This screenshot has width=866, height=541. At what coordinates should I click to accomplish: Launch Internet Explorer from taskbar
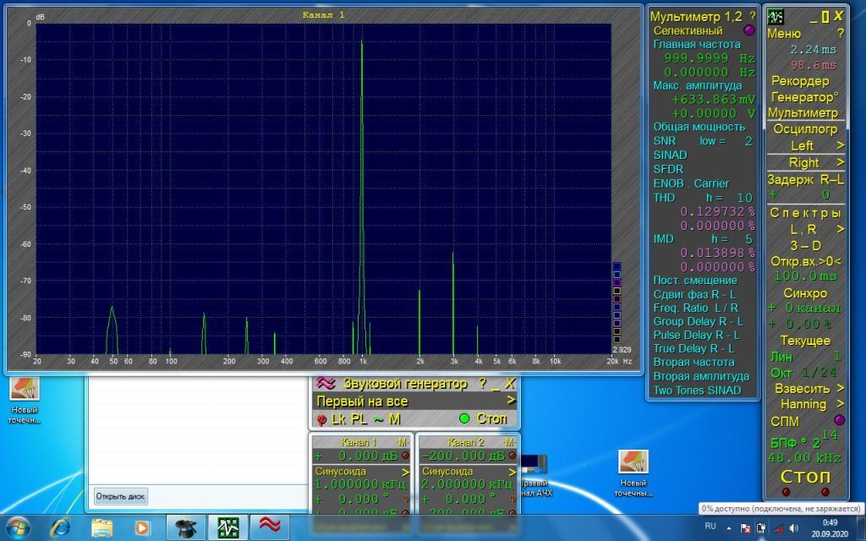(60, 527)
